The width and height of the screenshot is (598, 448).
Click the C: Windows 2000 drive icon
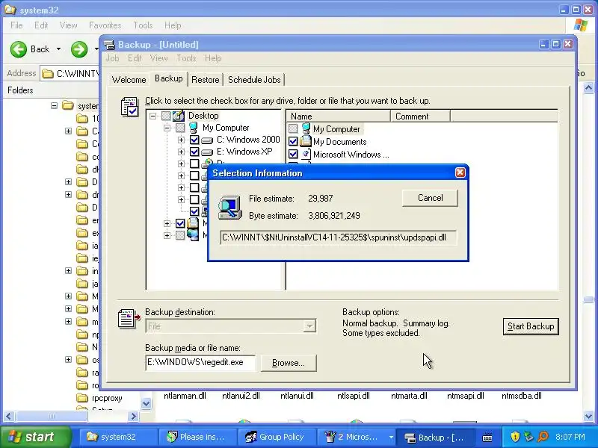pyautogui.click(x=207, y=140)
